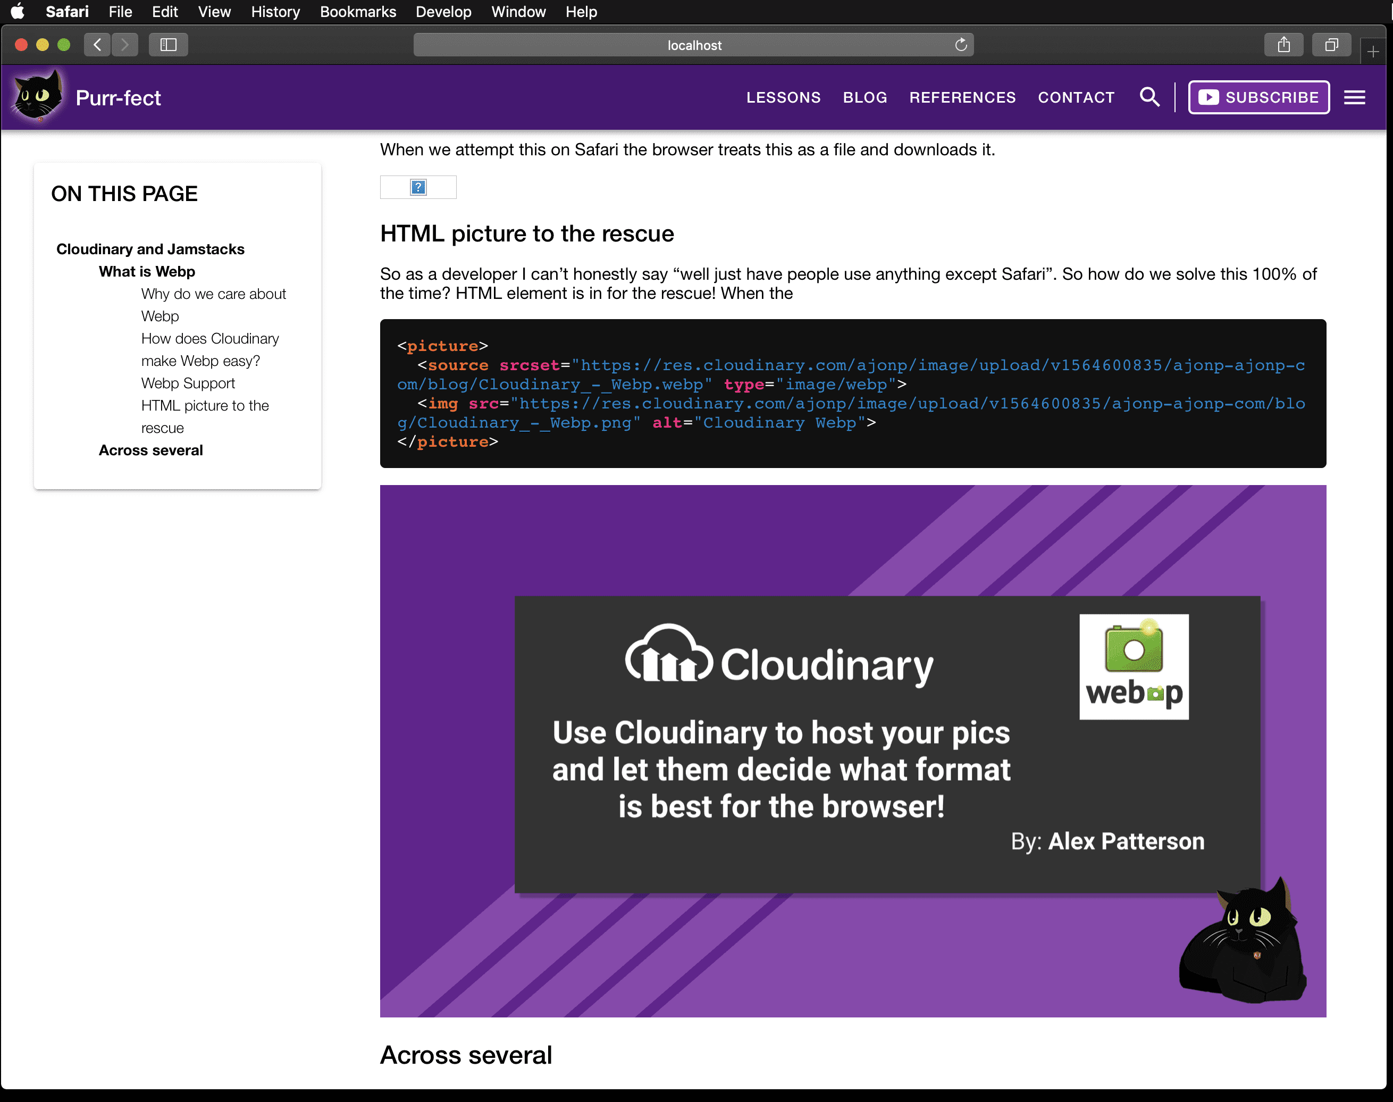This screenshot has width=1393, height=1102.
Task: Go forward with the Safari forward arrow
Action: [x=124, y=45]
